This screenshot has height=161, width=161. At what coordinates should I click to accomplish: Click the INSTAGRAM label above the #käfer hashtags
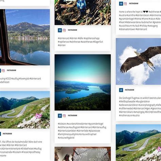(x=72, y=30)
